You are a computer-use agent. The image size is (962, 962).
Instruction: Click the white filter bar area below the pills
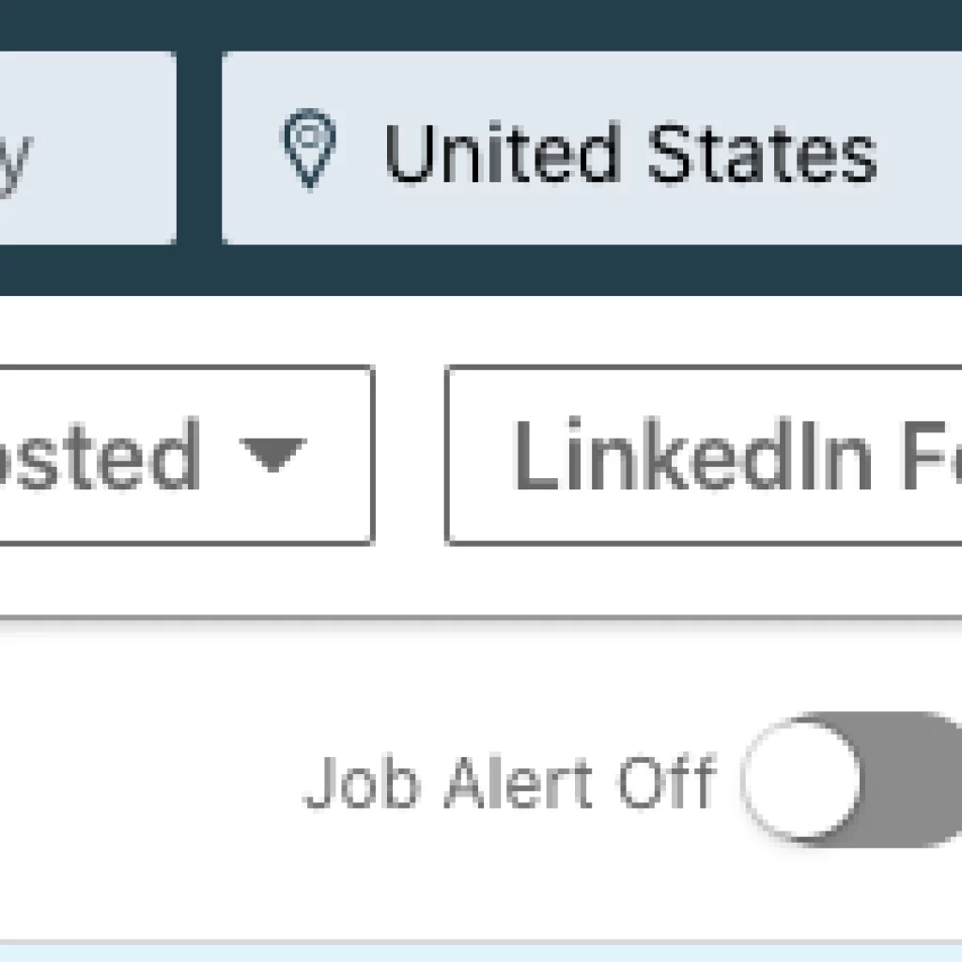481,580
